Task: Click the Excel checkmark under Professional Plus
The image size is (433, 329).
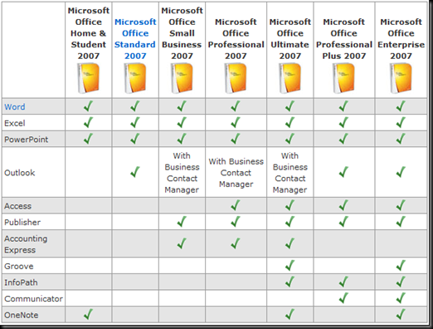Action: 343,122
